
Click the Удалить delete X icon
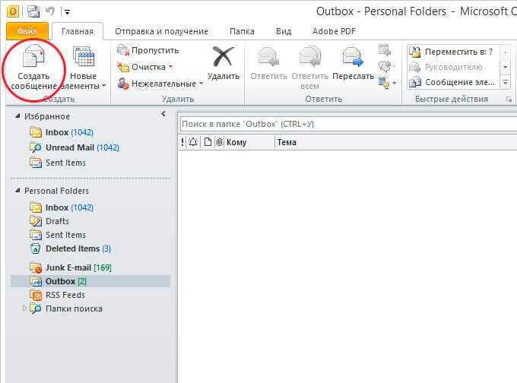(224, 56)
